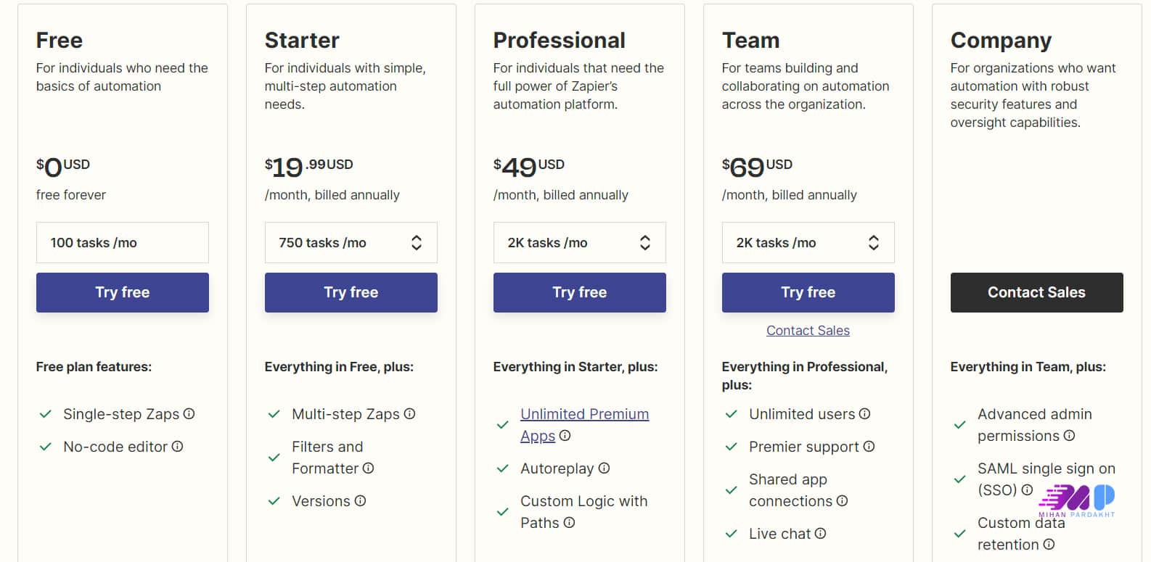The width and height of the screenshot is (1151, 562).
Task: Follow the Unlimited Premium Apps link
Action: [584, 415]
